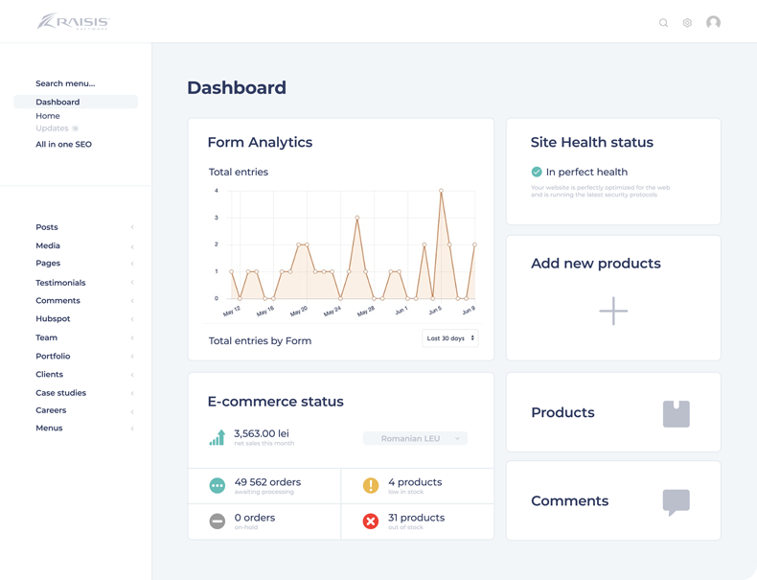This screenshot has height=580, width=757.
Task: Open settings via the gear icon
Action: (x=687, y=23)
